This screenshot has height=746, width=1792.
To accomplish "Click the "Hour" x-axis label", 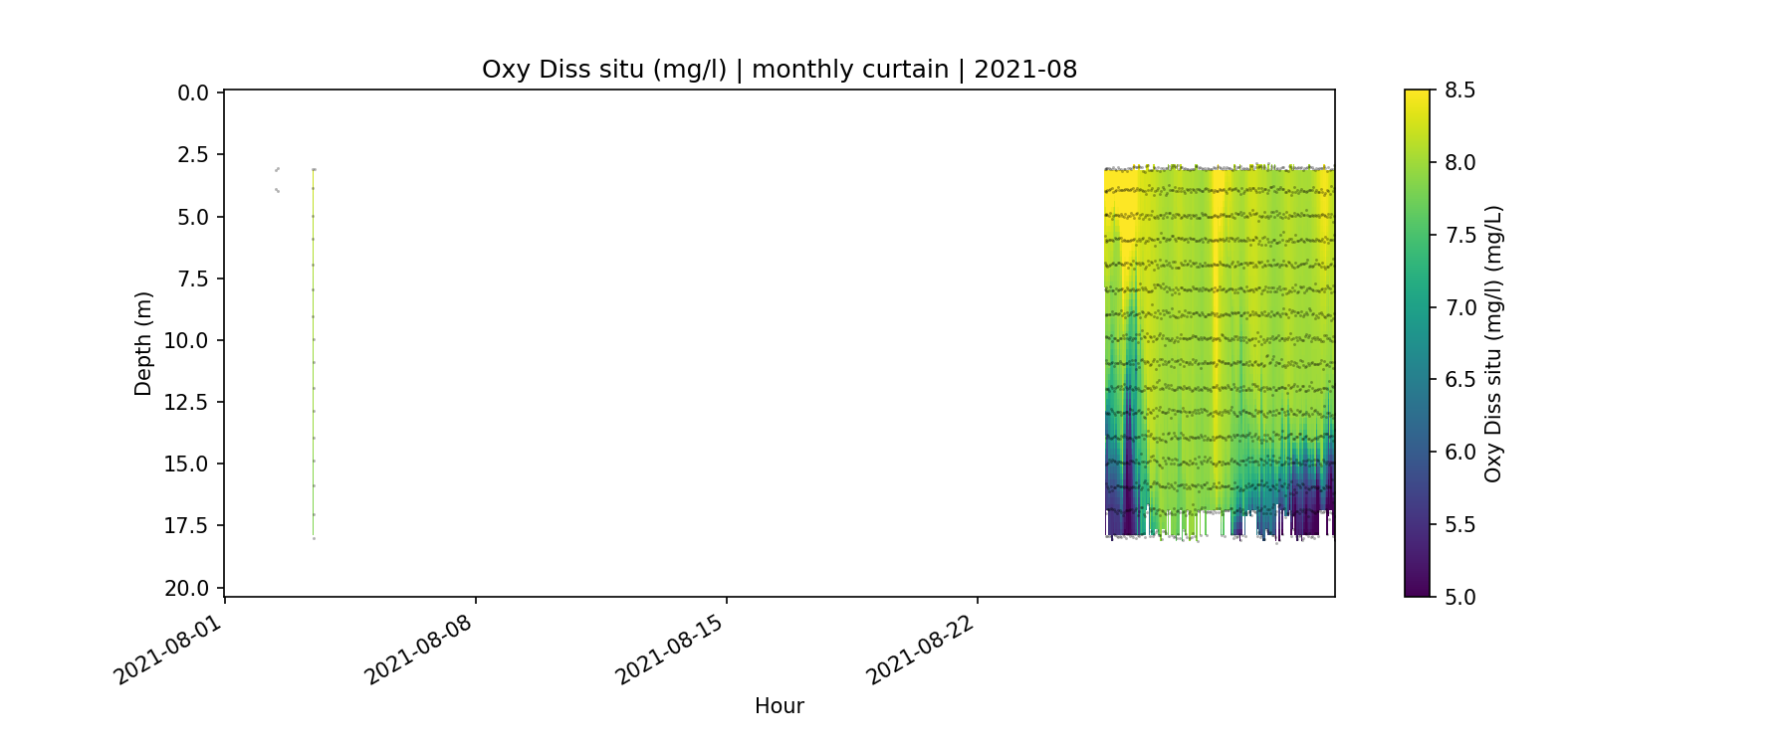I will (x=779, y=706).
